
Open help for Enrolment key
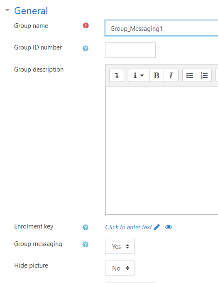click(x=86, y=227)
